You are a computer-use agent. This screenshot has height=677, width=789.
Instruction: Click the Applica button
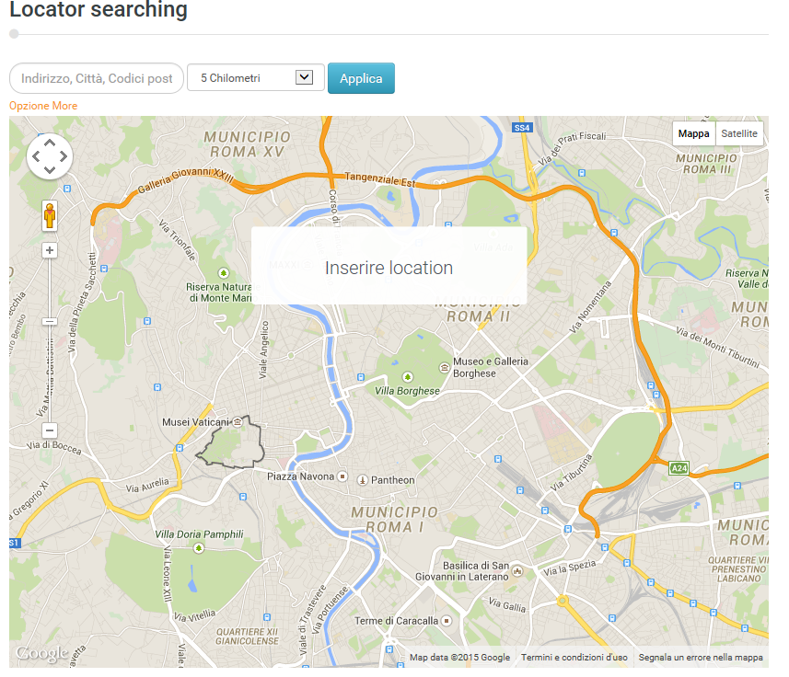pyautogui.click(x=361, y=78)
